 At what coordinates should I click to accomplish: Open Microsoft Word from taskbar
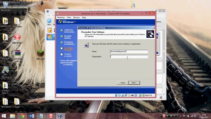[32, 116]
